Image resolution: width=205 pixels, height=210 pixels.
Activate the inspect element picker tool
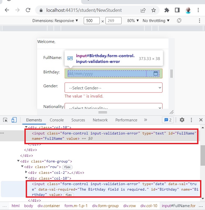(x=5, y=120)
